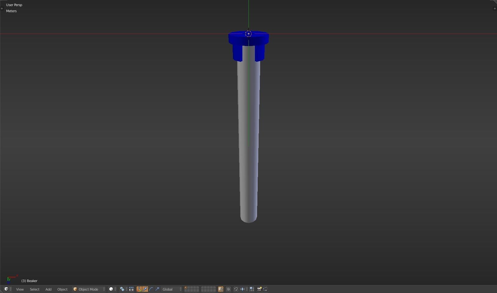Expand the properties region with right plus
The height and width of the screenshot is (293, 497).
click(x=495, y=9)
